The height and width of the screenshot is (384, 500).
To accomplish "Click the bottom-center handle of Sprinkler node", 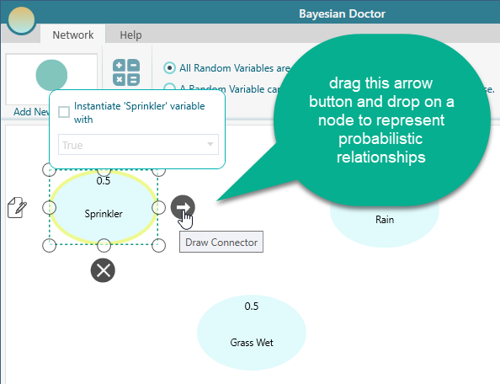I will [x=104, y=245].
